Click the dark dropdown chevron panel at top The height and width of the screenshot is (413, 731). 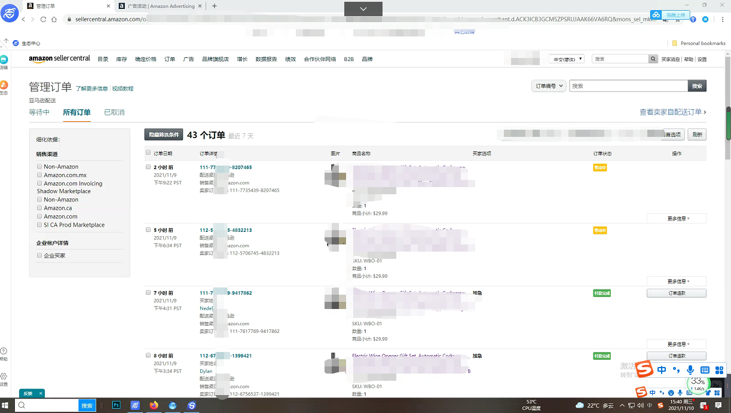tap(363, 9)
